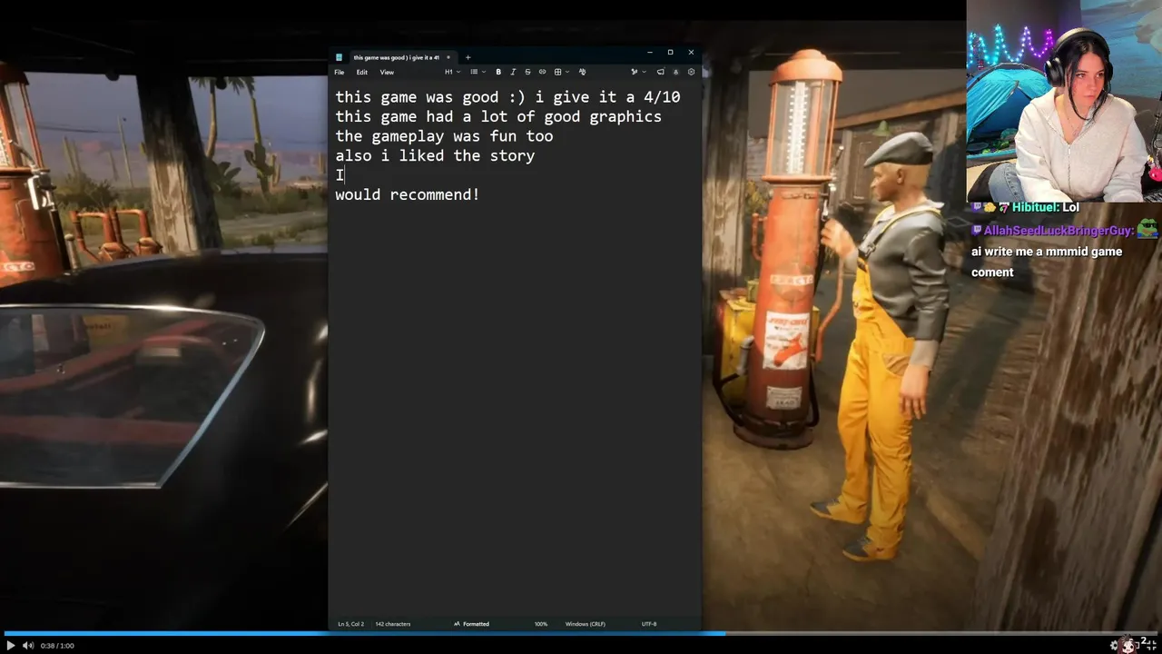1162x654 pixels.
Task: Seek on the video progress bar
Action: (x=581, y=633)
